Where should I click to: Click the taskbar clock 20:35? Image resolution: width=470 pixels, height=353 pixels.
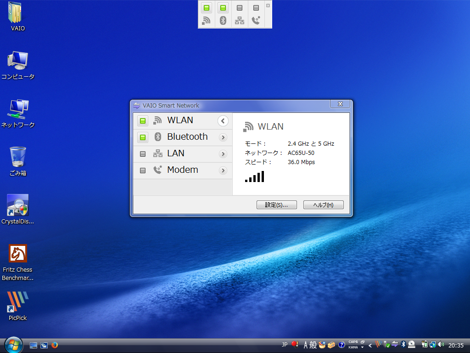[456, 346]
